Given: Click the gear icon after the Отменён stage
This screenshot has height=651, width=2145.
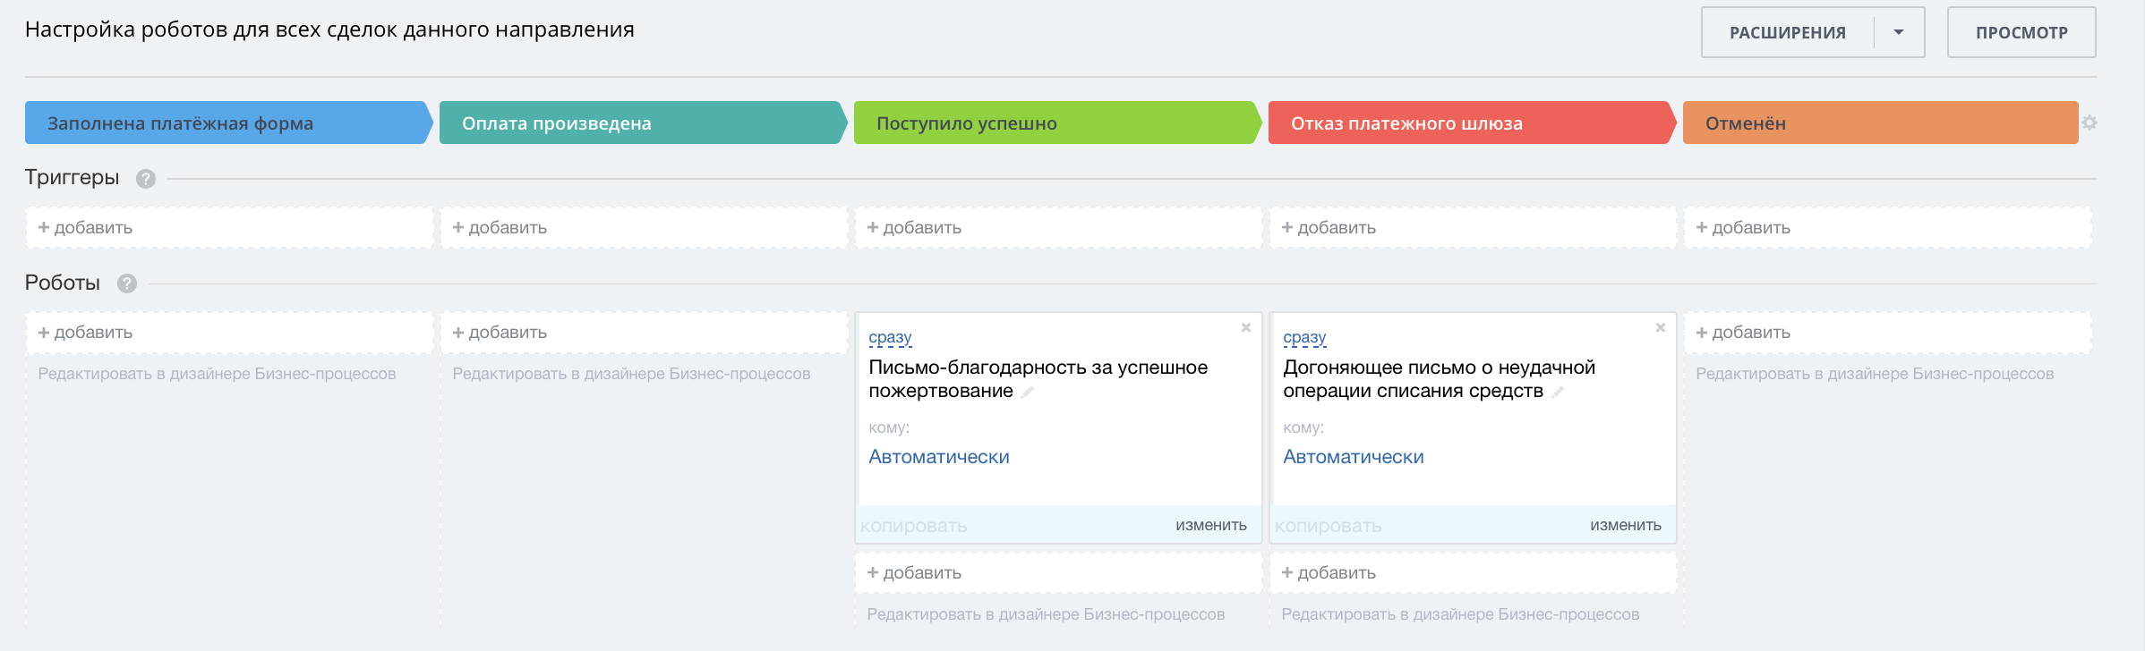Looking at the screenshot, I should pos(2089,123).
